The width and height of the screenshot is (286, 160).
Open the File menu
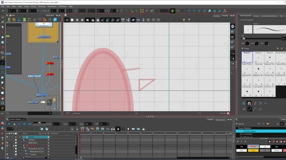pyautogui.click(x=3, y=6)
